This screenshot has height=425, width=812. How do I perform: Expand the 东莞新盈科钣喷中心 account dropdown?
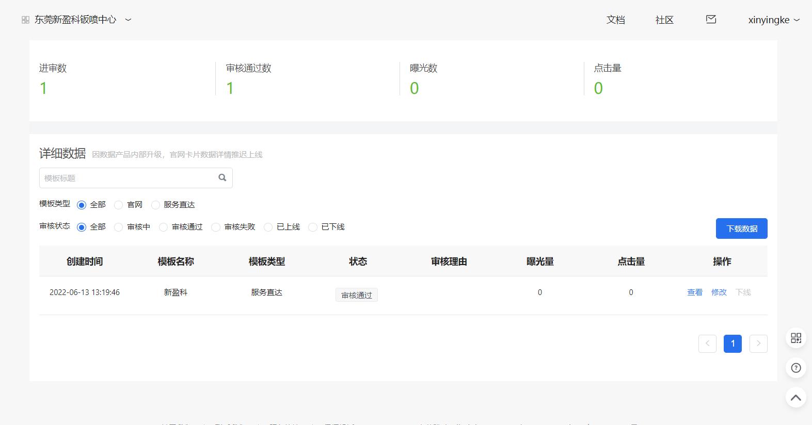[129, 20]
